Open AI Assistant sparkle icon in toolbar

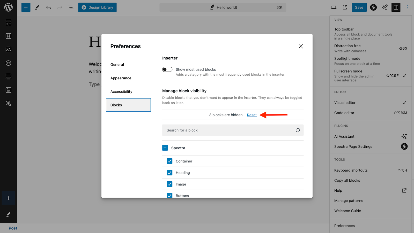click(385, 7)
